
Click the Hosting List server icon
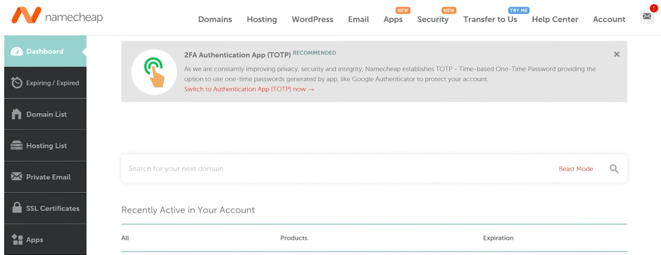(x=17, y=146)
